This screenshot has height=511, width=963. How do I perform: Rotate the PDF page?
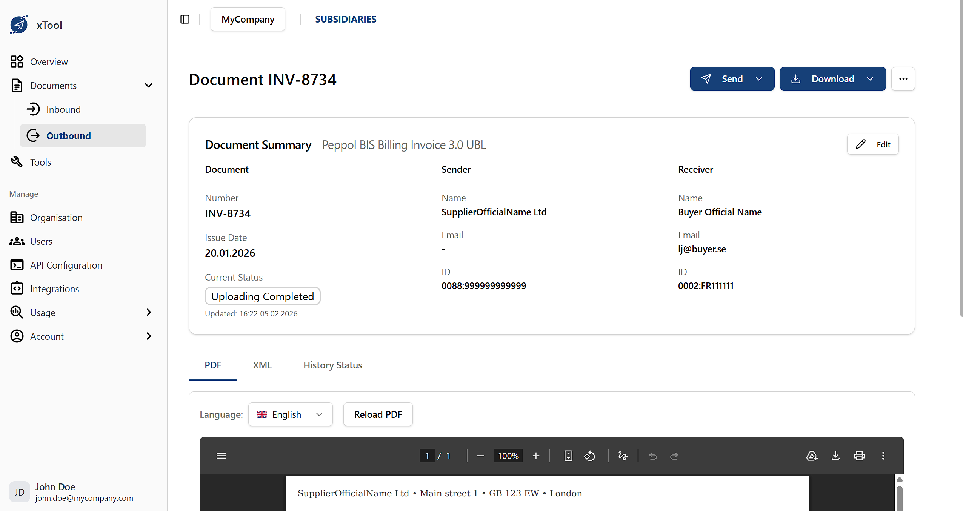[589, 456]
